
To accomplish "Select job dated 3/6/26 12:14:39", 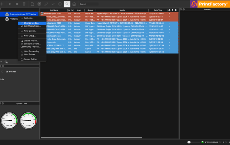I will 110,42.
